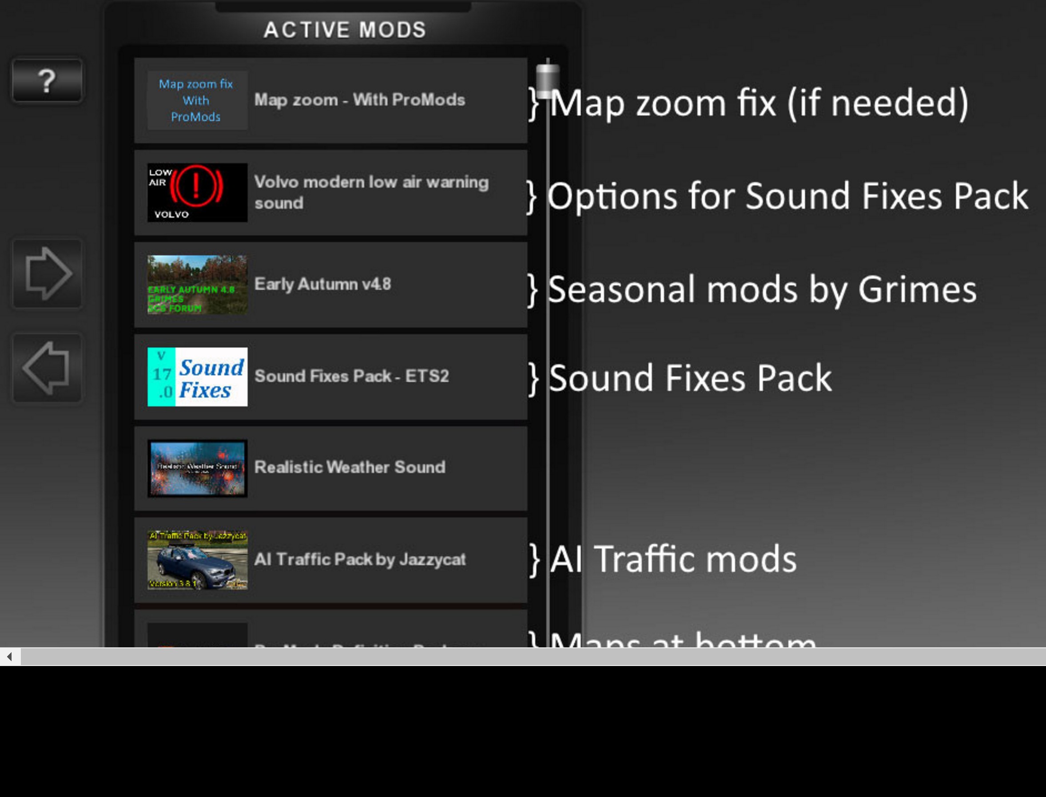Click the question mark help button

pyautogui.click(x=47, y=80)
